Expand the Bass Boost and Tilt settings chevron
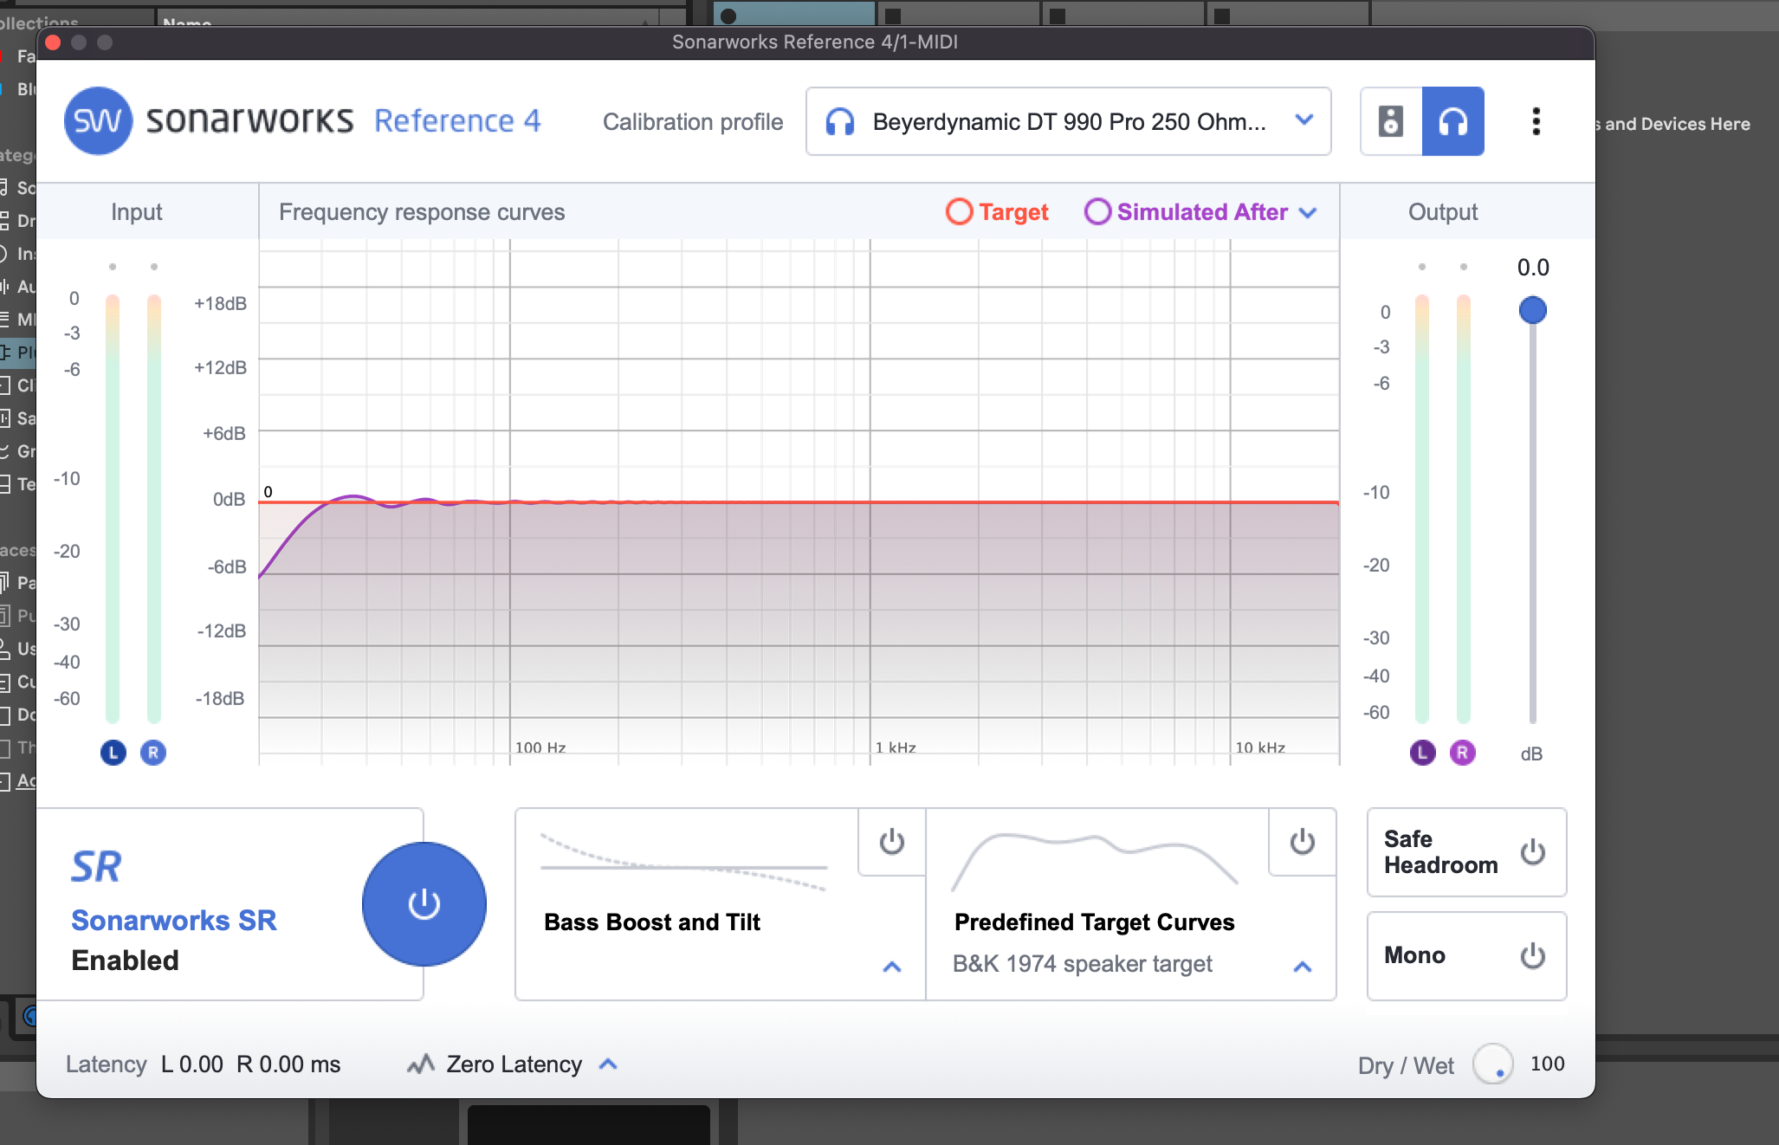Viewport: 1779px width, 1145px height. (x=891, y=967)
